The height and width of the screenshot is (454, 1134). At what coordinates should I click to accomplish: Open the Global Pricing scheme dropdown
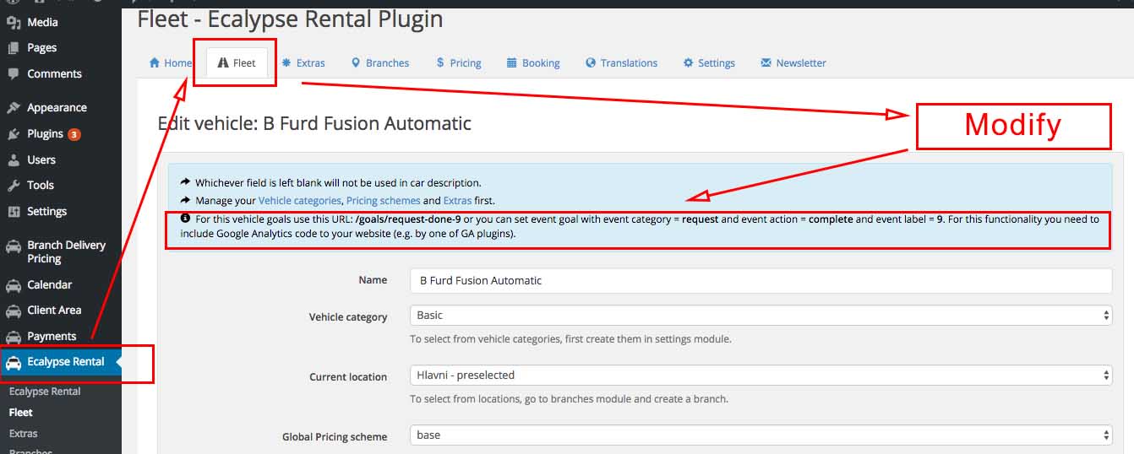click(761, 435)
